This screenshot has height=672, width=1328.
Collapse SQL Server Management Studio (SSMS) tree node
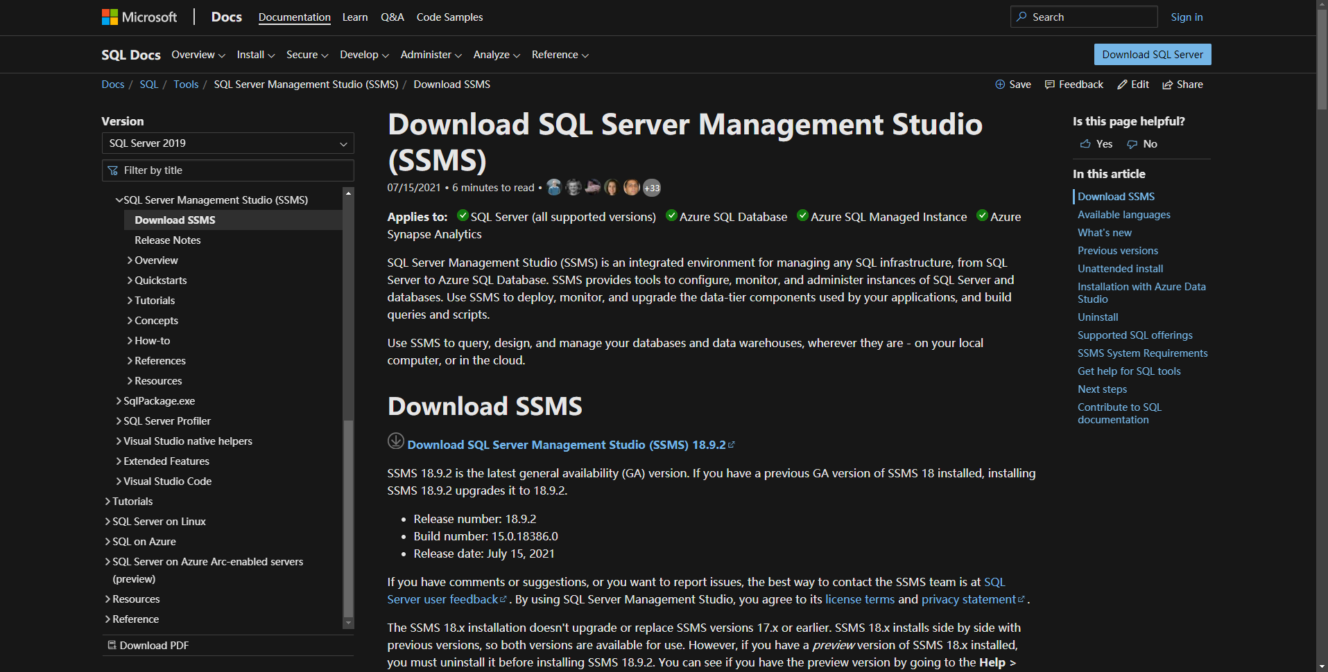pyautogui.click(x=119, y=200)
